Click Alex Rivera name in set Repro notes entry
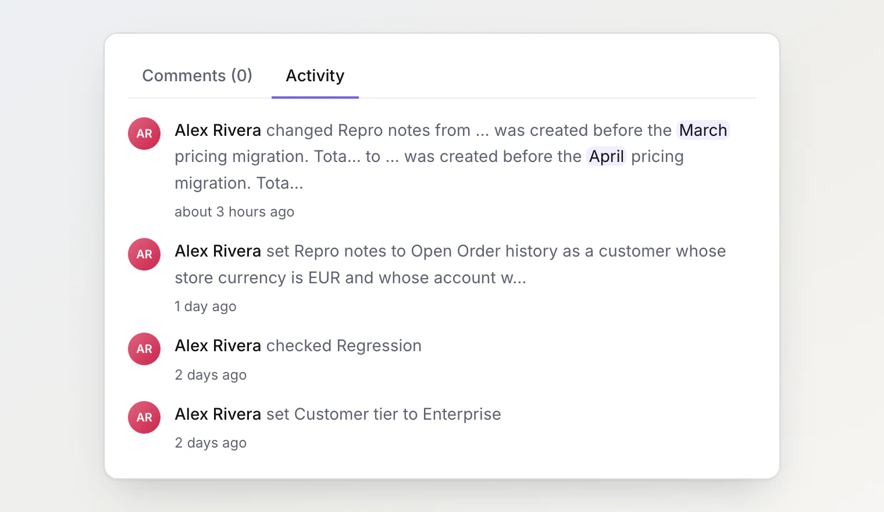 218,251
